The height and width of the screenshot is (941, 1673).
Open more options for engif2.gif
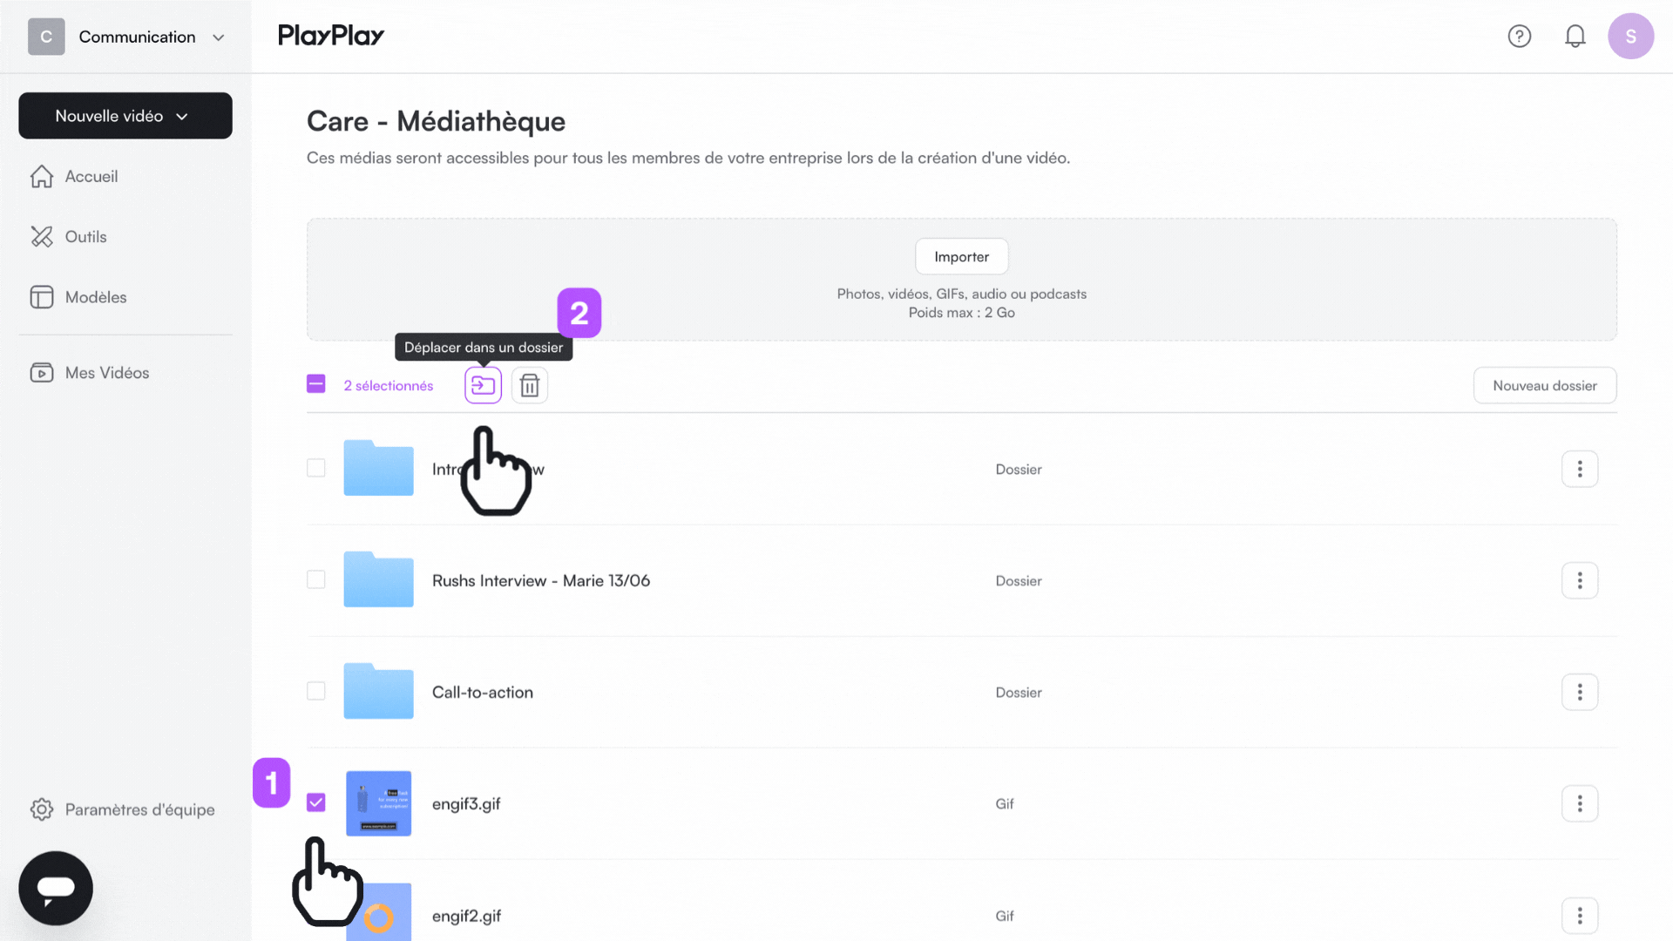pos(1580,916)
